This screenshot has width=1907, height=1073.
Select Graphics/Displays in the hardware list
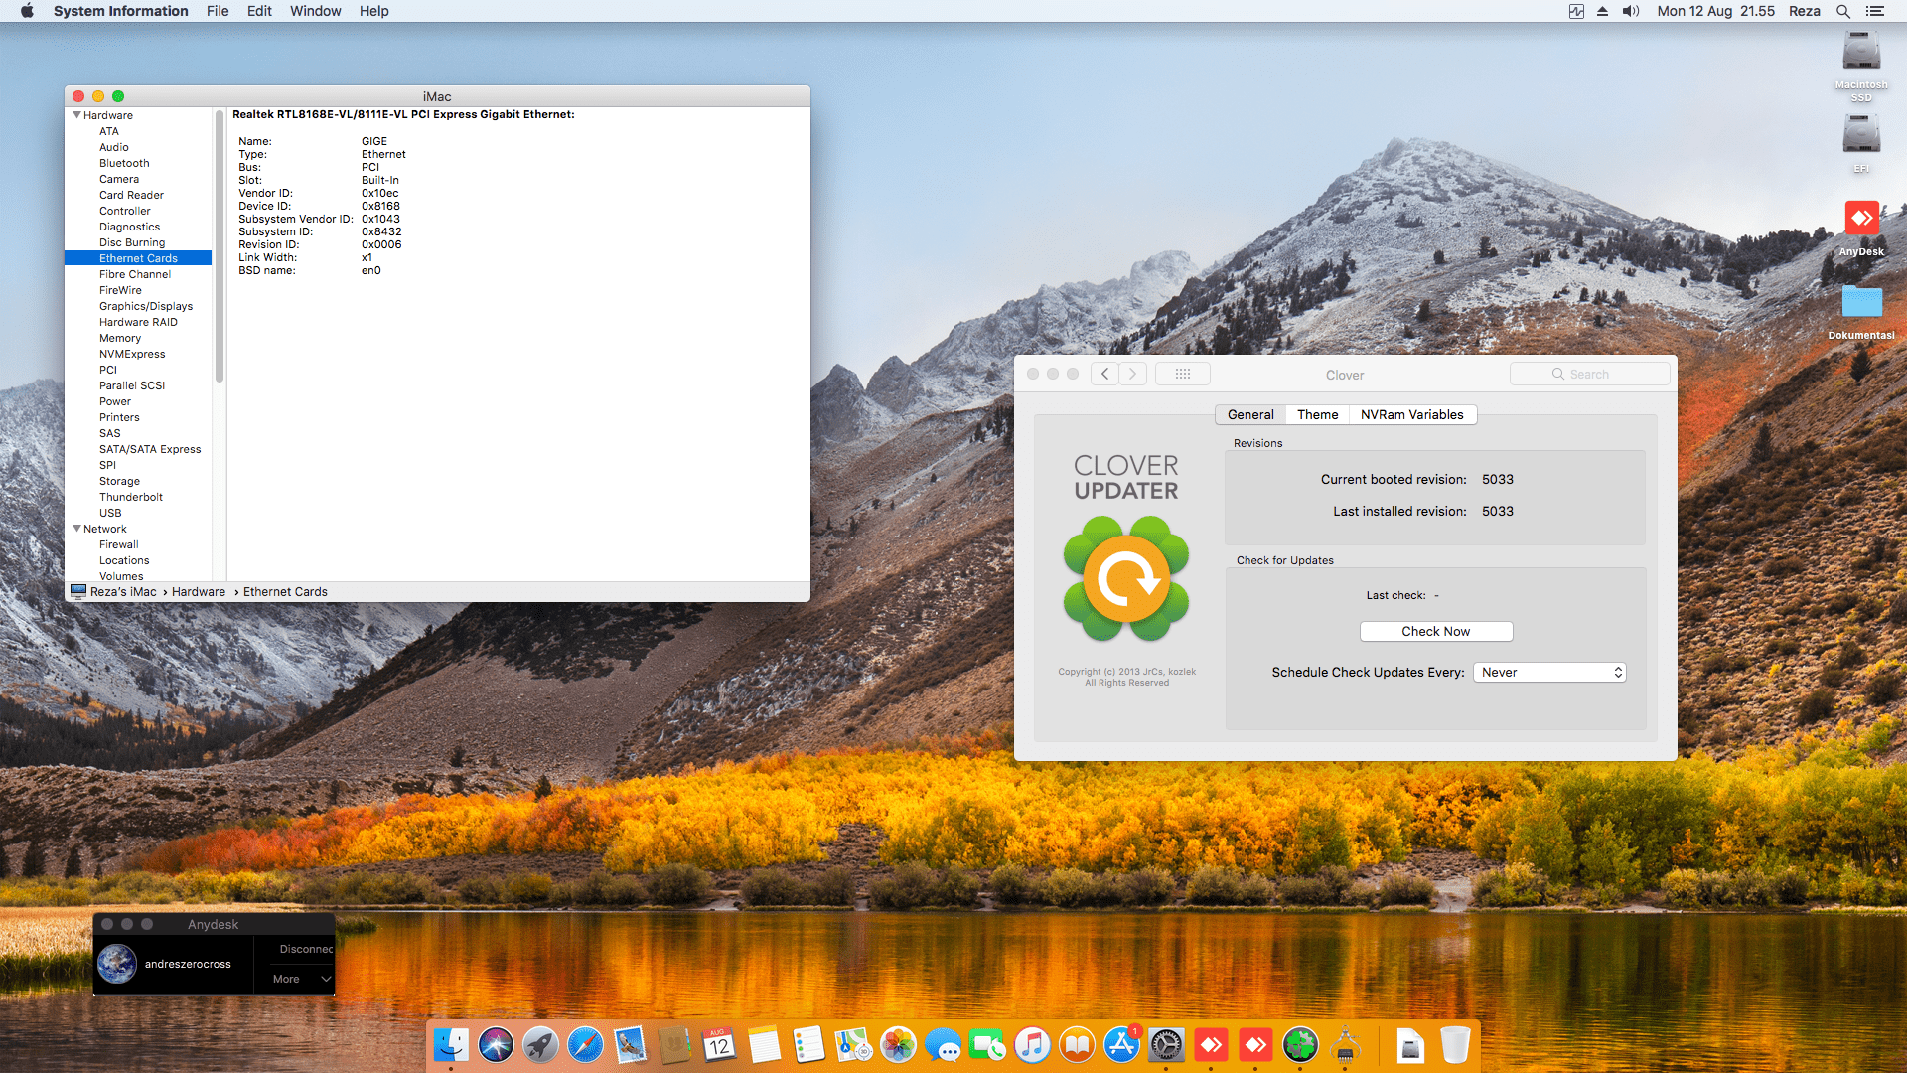[x=146, y=306]
